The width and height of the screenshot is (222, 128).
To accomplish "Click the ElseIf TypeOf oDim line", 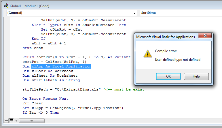I will click(x=79, y=25).
